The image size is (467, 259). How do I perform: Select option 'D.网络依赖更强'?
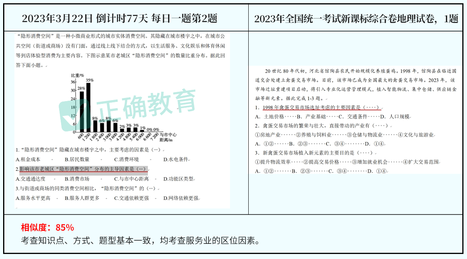pyautogui.click(x=181, y=198)
